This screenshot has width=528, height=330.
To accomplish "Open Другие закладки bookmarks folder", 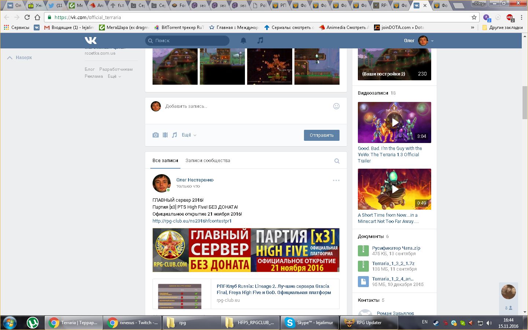I will [x=502, y=27].
